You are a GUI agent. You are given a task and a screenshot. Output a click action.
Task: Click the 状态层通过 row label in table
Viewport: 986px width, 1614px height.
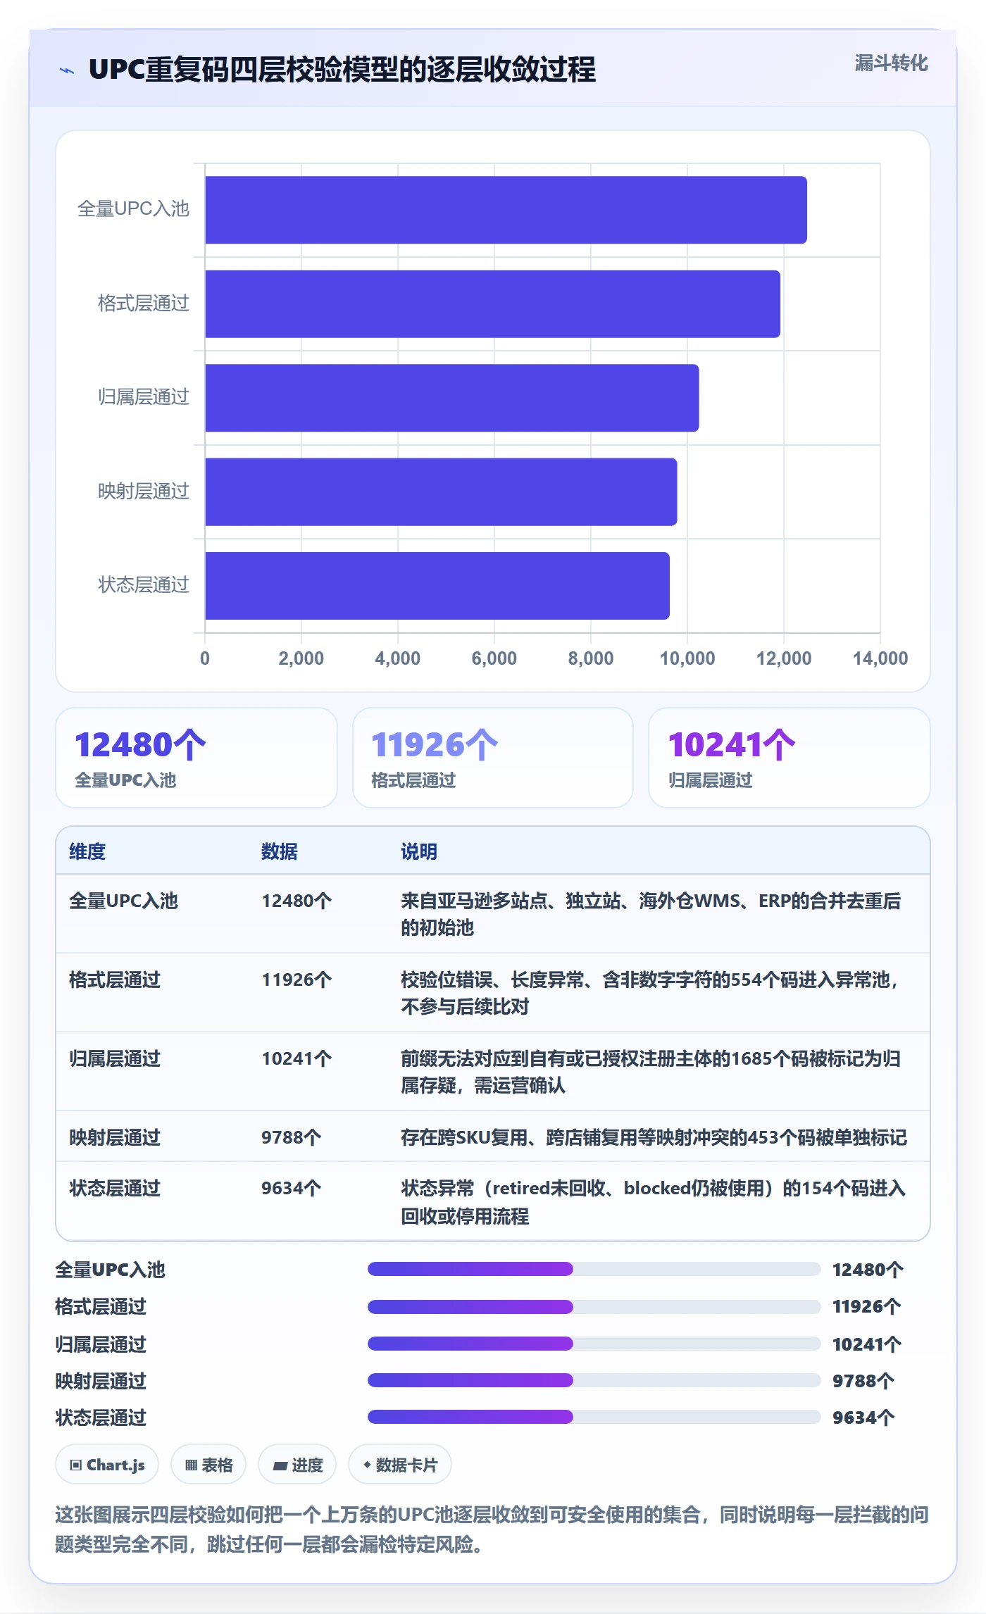(x=115, y=1188)
